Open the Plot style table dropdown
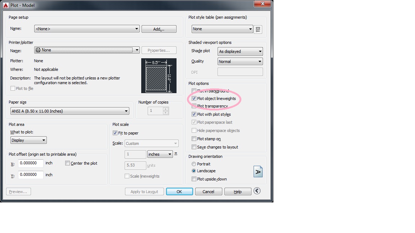 222,29
